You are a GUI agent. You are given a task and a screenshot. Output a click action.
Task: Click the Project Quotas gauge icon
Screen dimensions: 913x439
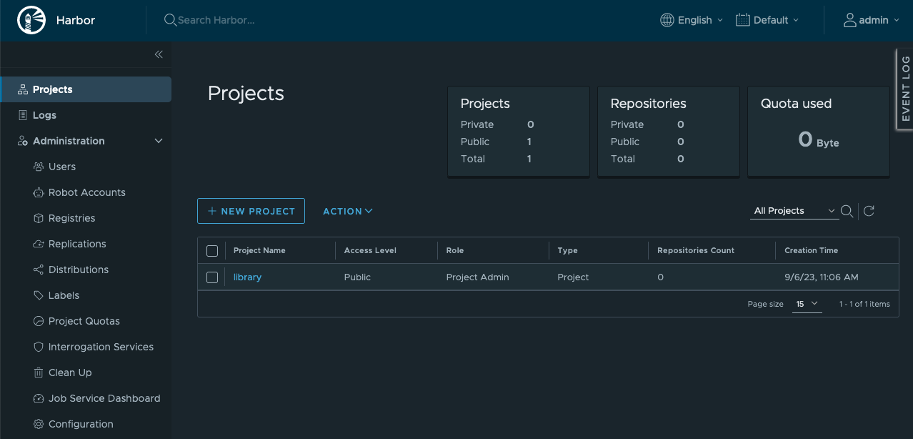(39, 321)
